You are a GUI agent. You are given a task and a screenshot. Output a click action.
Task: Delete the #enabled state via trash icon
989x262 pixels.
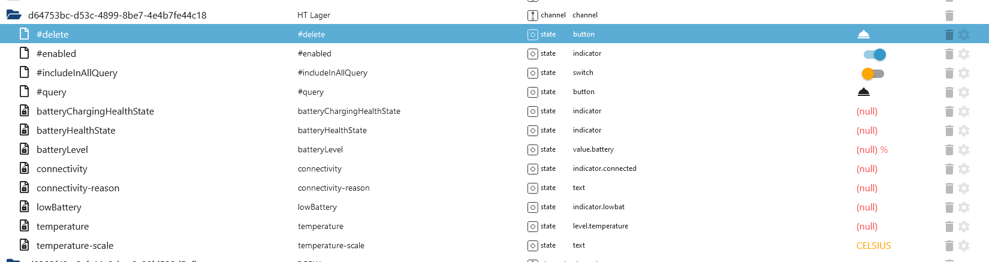point(949,54)
